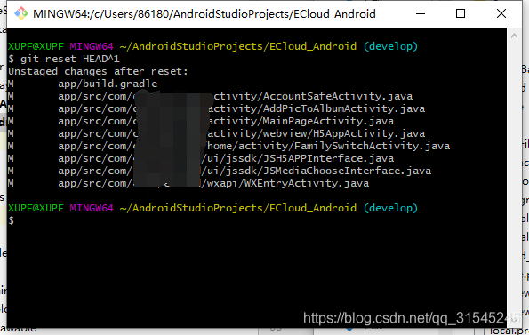
Task: Click the MINGW64 window title text
Action: [x=204, y=14]
